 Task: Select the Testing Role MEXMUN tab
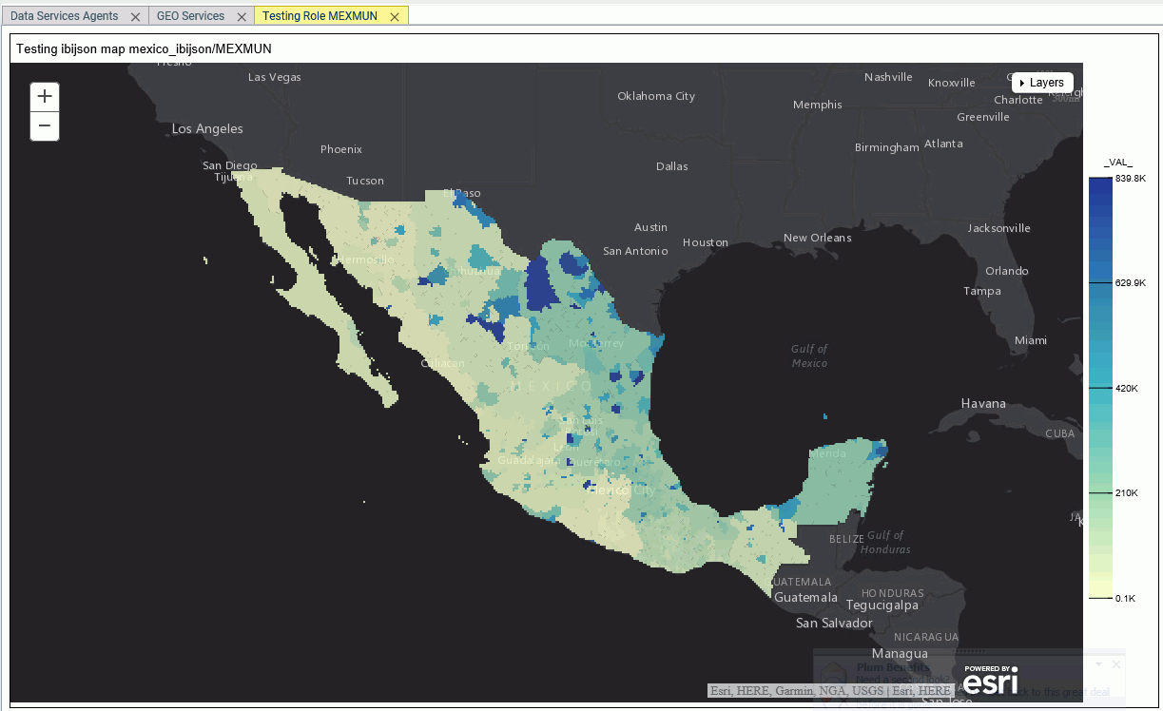320,16
